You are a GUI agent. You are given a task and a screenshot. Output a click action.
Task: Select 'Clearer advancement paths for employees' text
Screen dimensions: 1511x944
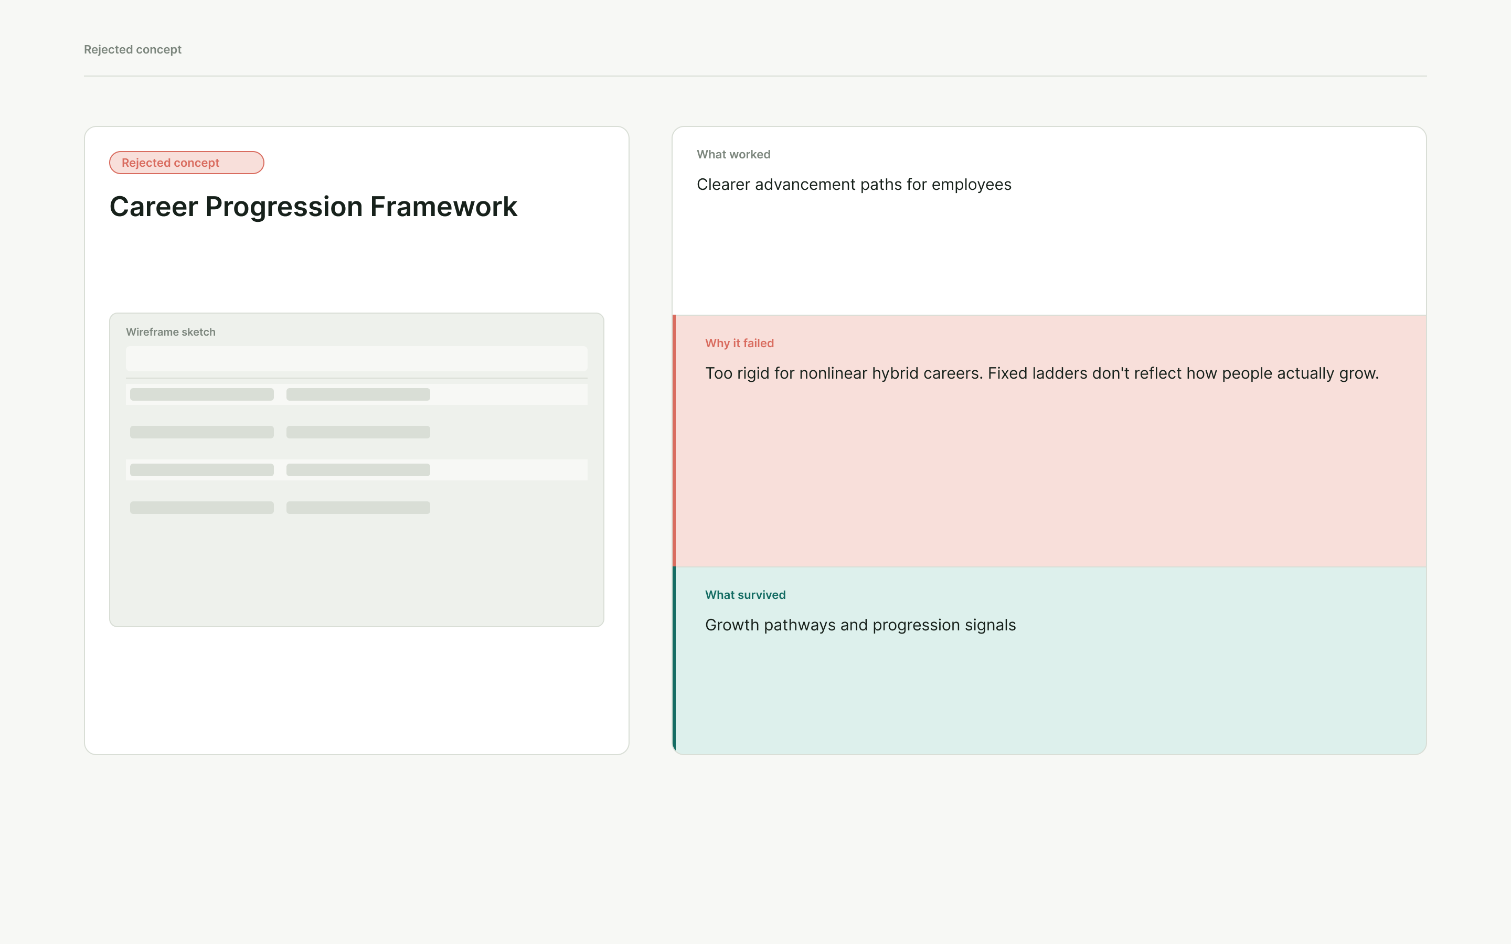click(x=854, y=185)
